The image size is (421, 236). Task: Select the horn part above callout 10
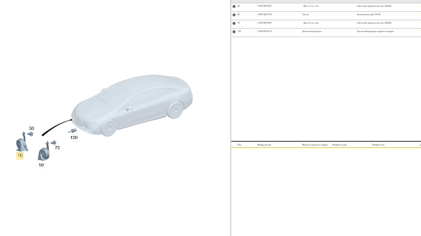click(x=21, y=143)
